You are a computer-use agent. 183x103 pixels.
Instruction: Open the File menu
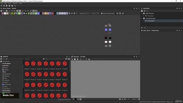pyautogui.click(x=2, y=3)
